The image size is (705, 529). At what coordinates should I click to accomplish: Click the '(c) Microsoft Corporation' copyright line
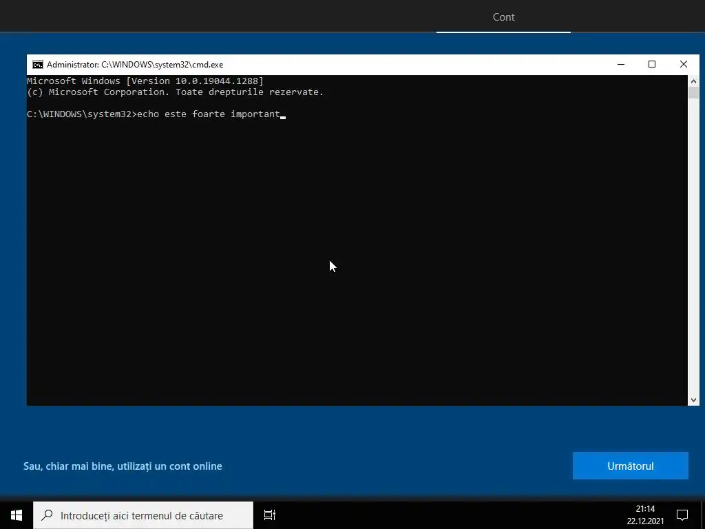click(x=176, y=92)
